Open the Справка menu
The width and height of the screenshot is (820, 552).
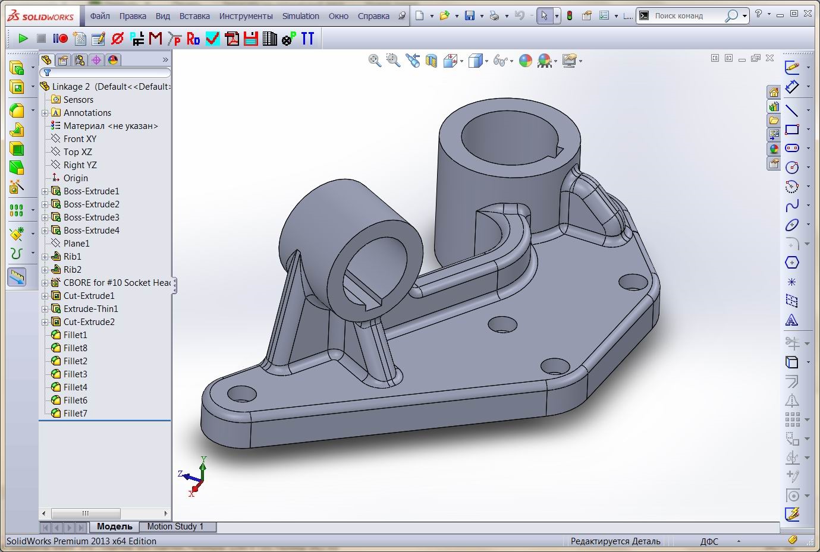(373, 16)
